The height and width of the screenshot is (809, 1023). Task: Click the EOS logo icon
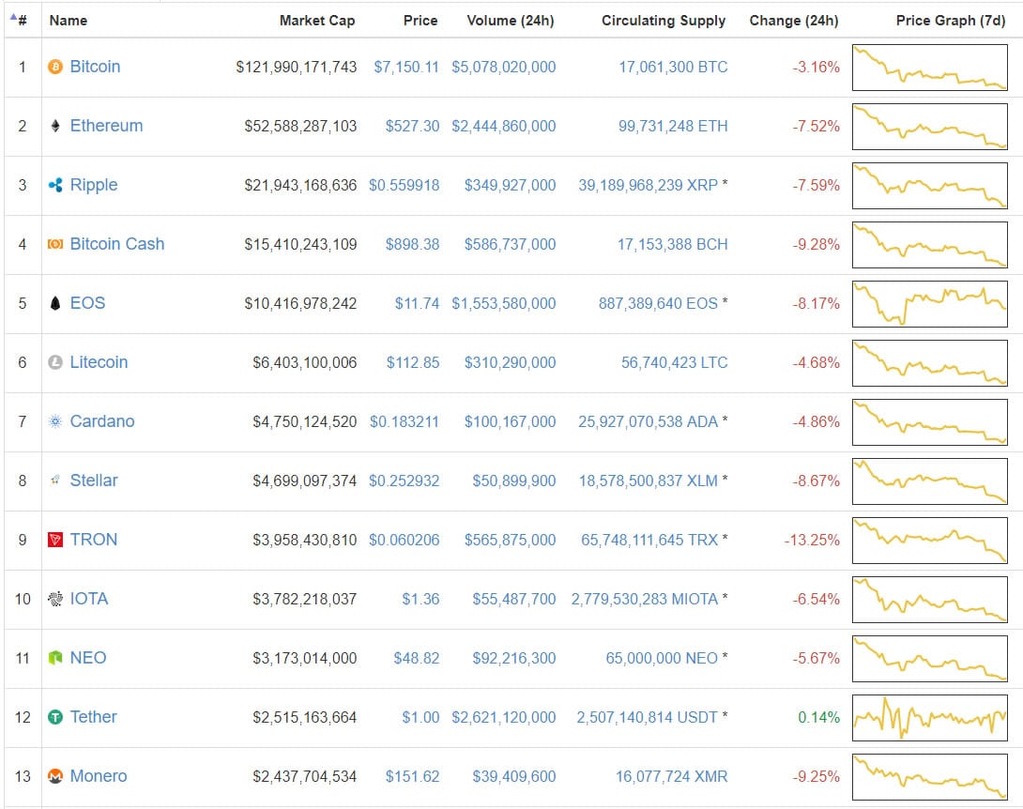(55, 303)
